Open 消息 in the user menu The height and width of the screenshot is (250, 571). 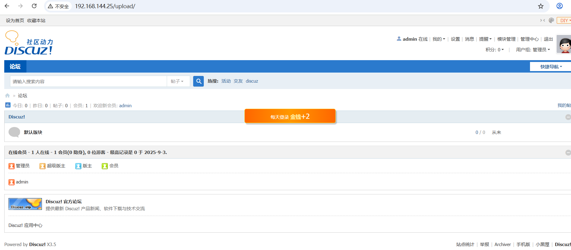(469, 39)
